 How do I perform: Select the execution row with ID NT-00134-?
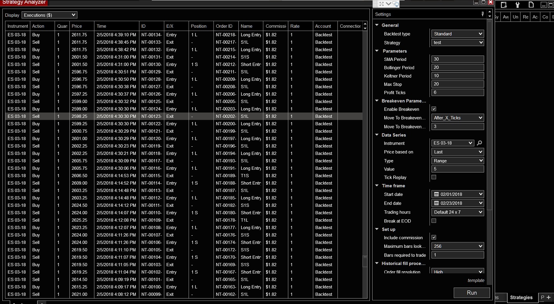coord(184,35)
